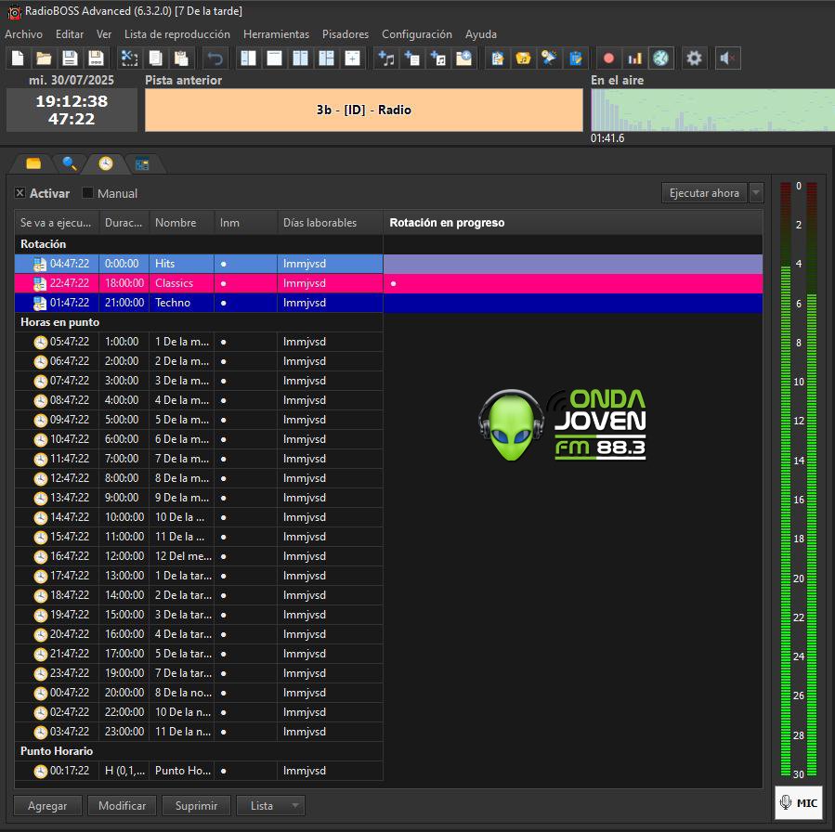Select the 7 De la tar... schedule row
This screenshot has height=832, width=835.
199,673
